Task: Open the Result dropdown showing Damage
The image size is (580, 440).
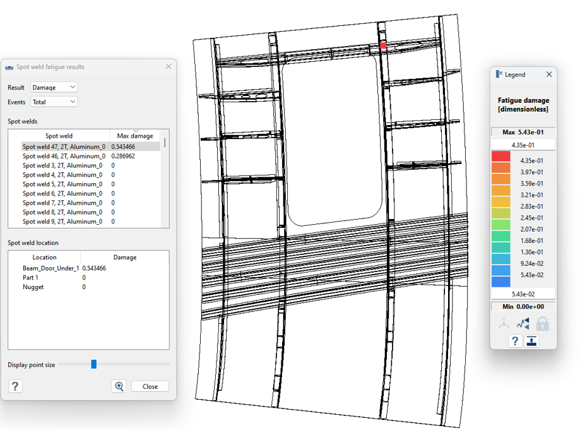Action: click(x=54, y=87)
